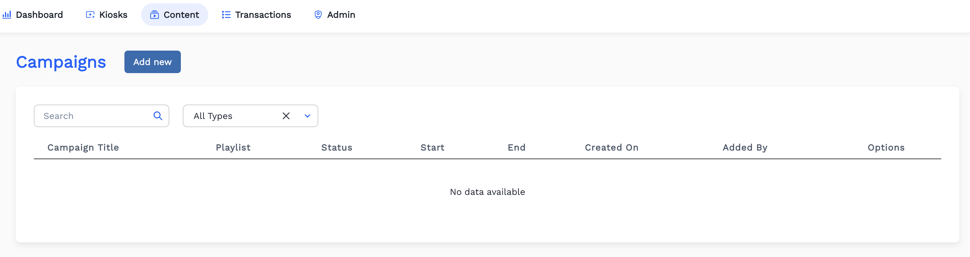This screenshot has height=257, width=970.
Task: Click the Added By column header
Action: (x=745, y=147)
